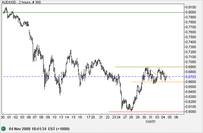Click the 0.7000 price axis label
This screenshot has width=203, height=133.
point(191,62)
